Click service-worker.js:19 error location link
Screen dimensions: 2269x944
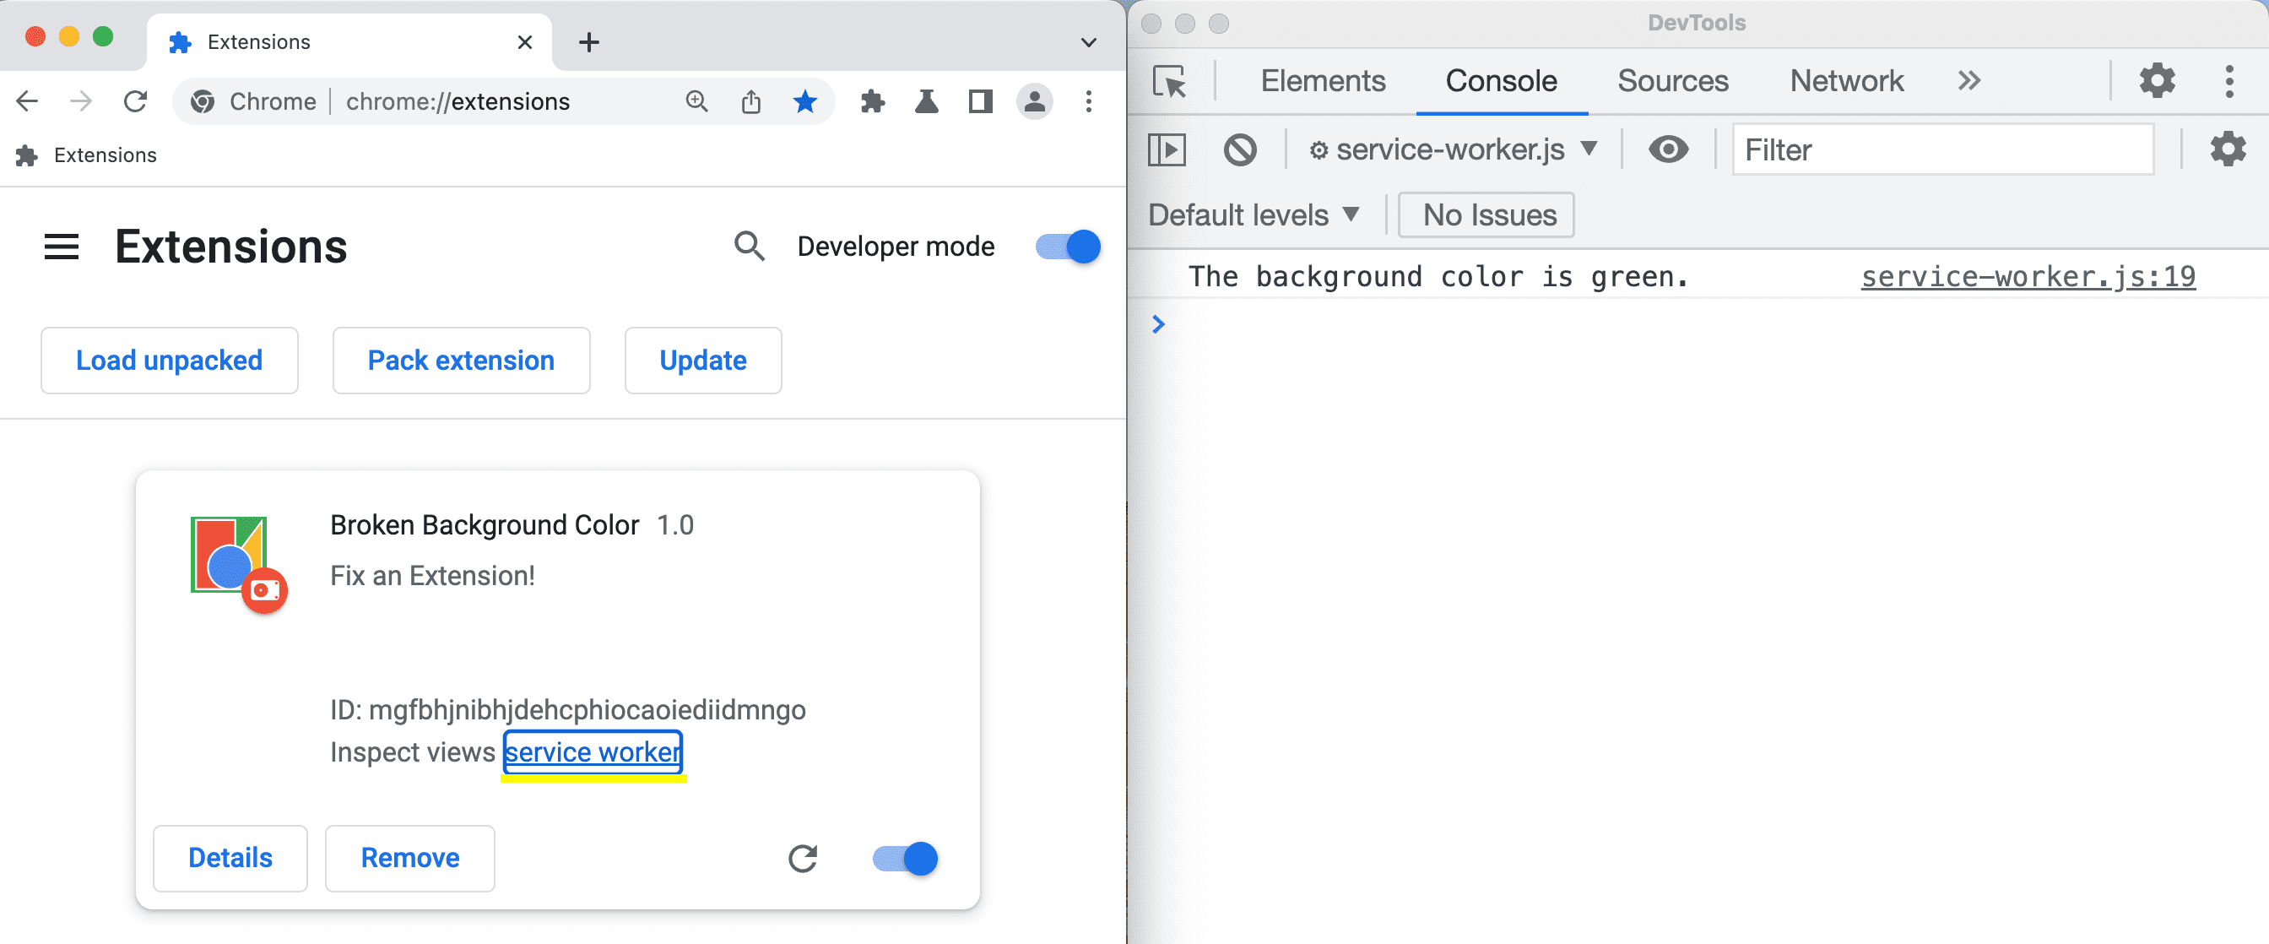[x=2028, y=275]
